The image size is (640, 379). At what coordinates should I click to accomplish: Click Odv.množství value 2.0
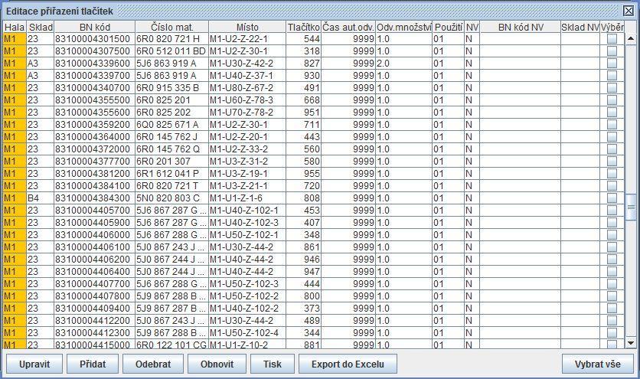(403, 64)
